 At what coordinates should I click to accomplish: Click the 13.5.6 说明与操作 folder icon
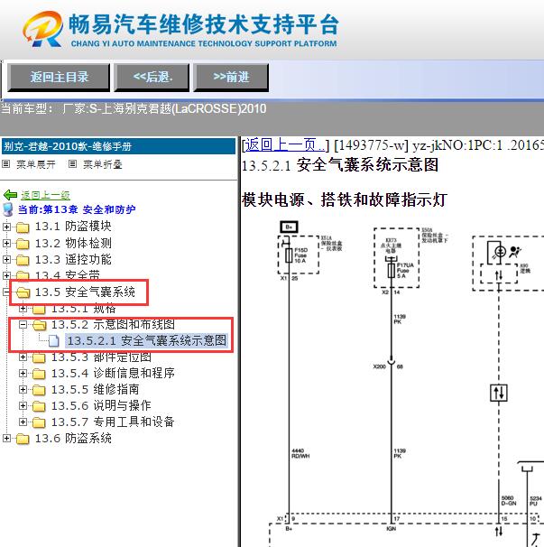[x=39, y=406]
